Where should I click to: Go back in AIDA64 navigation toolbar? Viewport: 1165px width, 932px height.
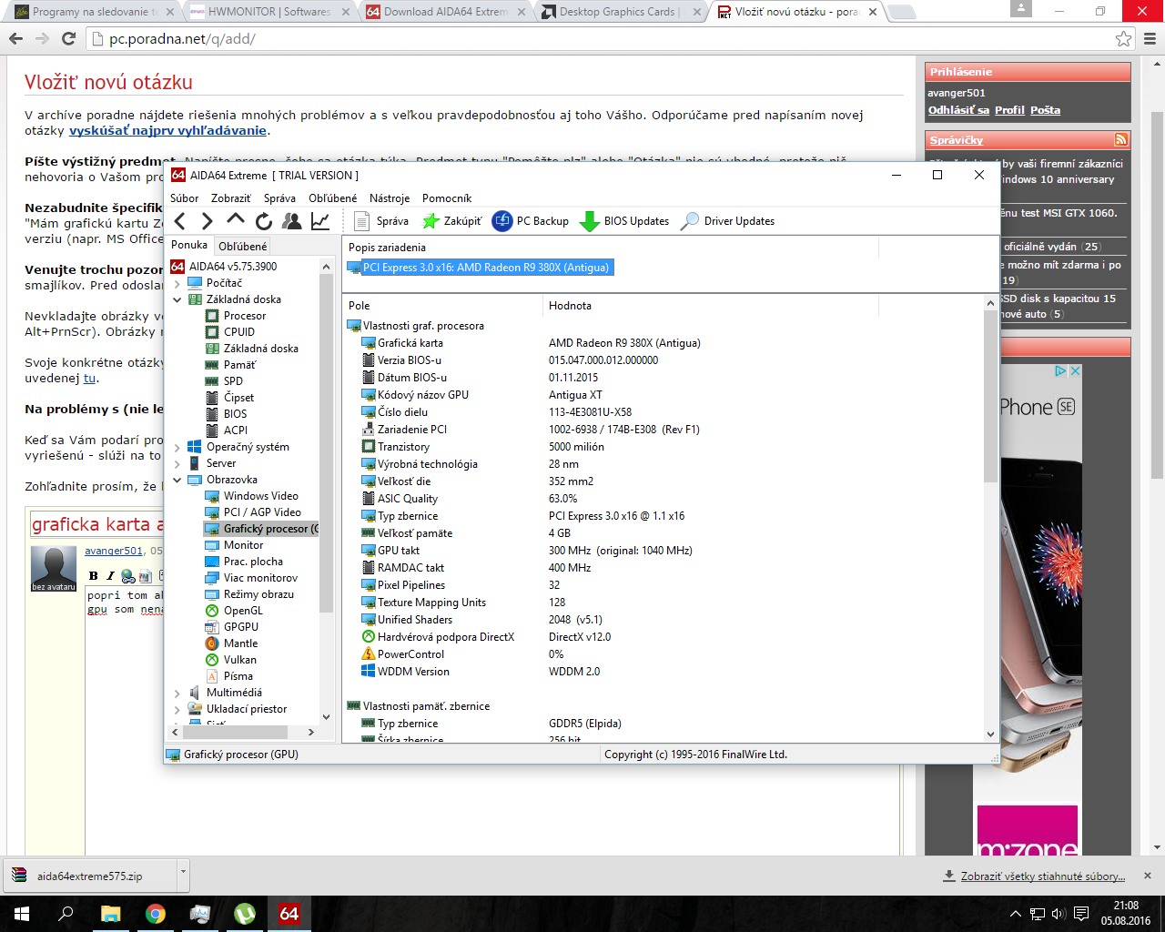click(x=180, y=221)
